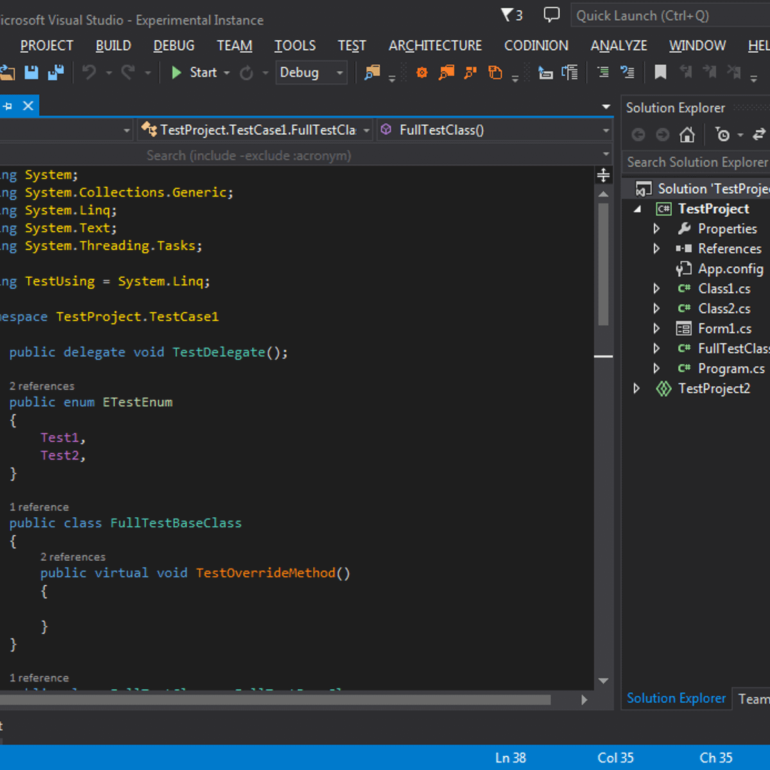
Task: Expand the TestProject2 project node
Action: 637,388
